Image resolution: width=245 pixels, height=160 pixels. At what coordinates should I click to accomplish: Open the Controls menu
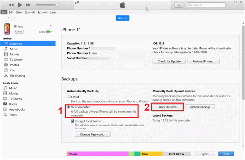point(30,12)
